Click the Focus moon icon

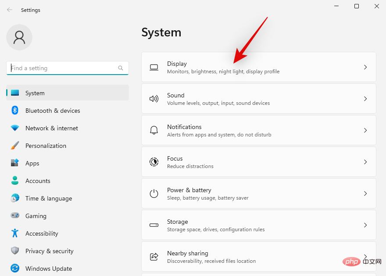click(x=154, y=161)
